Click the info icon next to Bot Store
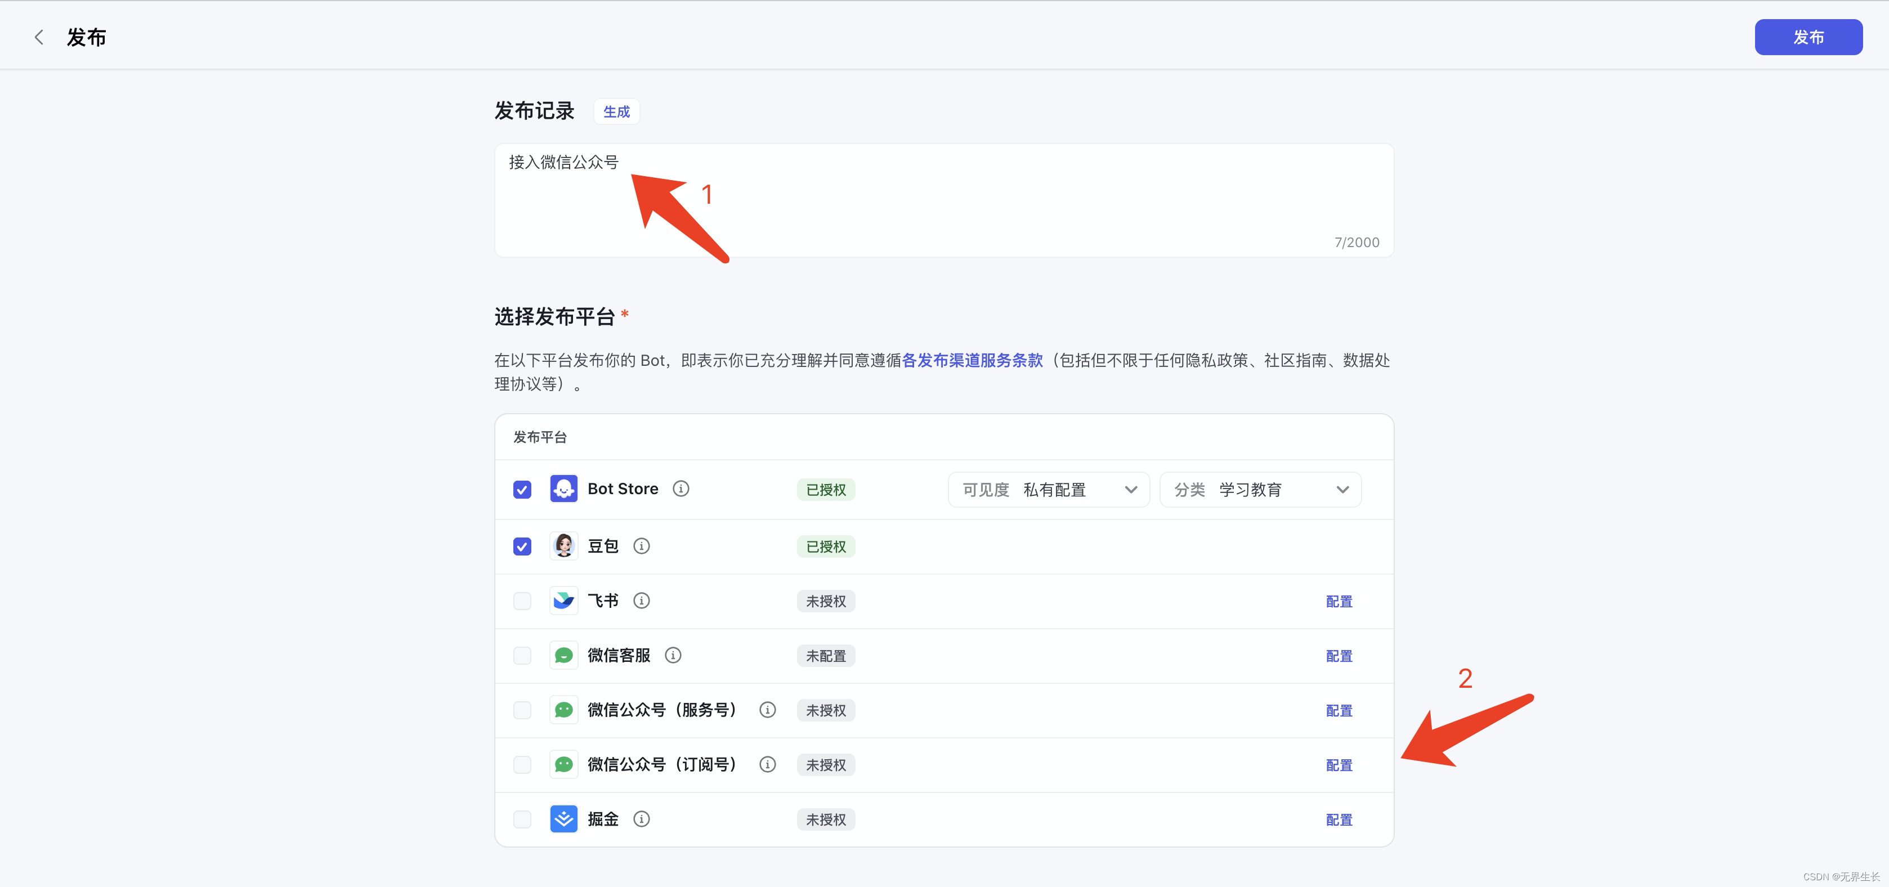This screenshot has height=887, width=1889. click(681, 489)
